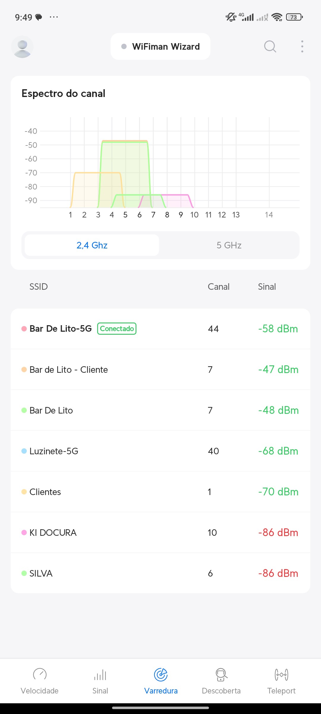Tap the Bar de Lito - Cliente row
The image size is (321, 714).
[160, 369]
